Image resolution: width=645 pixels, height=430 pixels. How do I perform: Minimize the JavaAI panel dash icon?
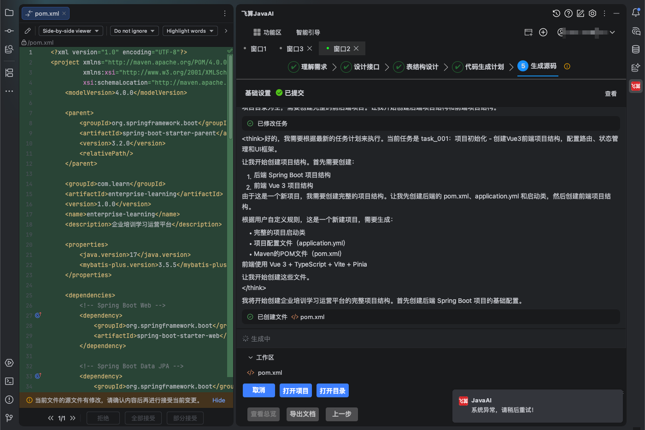tap(616, 14)
